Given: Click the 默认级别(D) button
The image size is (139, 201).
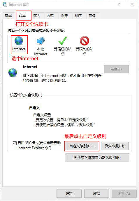Looking at the screenshot, I should 115,146.
